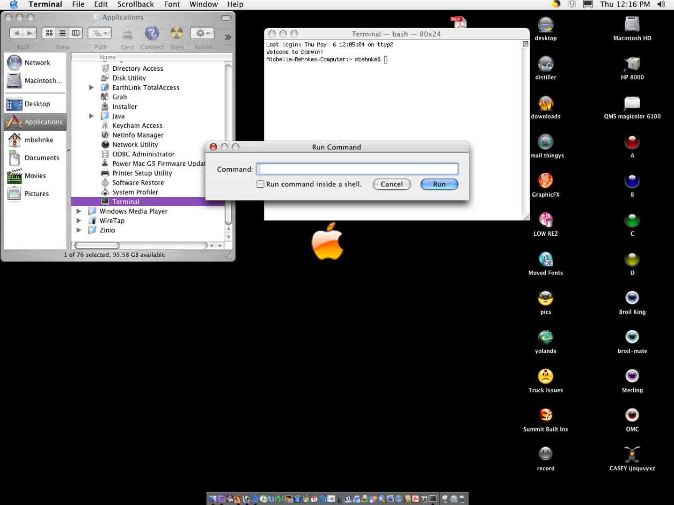The image size is (674, 505).
Task: Click the Burn toolbar icon
Action: point(176,33)
